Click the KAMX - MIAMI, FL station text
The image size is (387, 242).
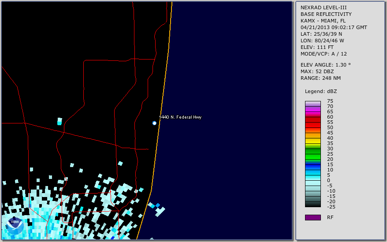[323, 21]
